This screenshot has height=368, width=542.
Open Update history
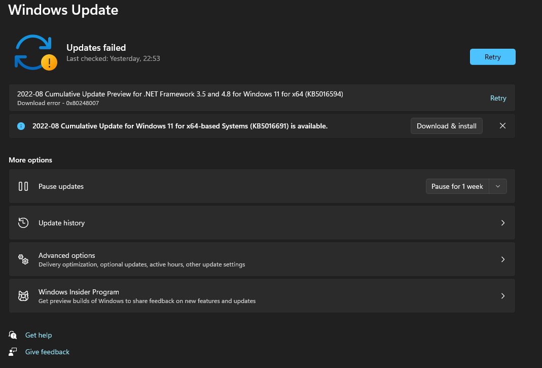262,223
